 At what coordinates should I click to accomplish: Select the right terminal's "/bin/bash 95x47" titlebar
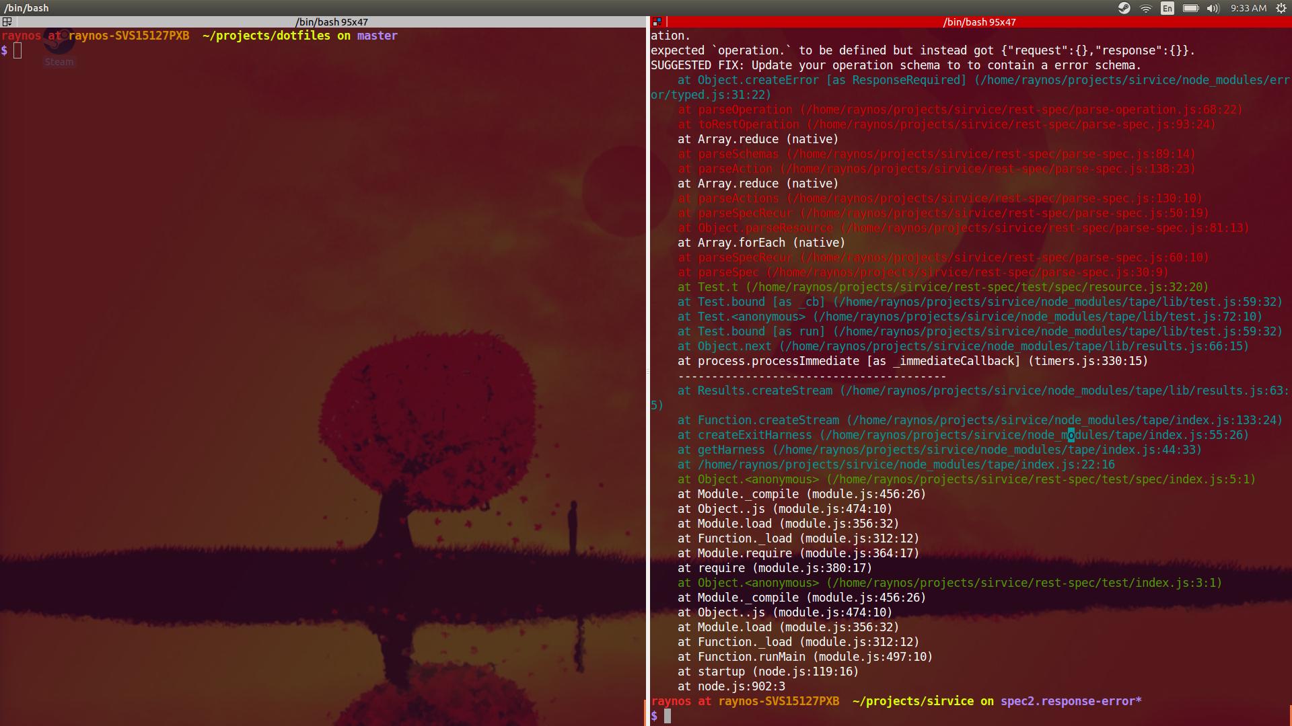979,22
